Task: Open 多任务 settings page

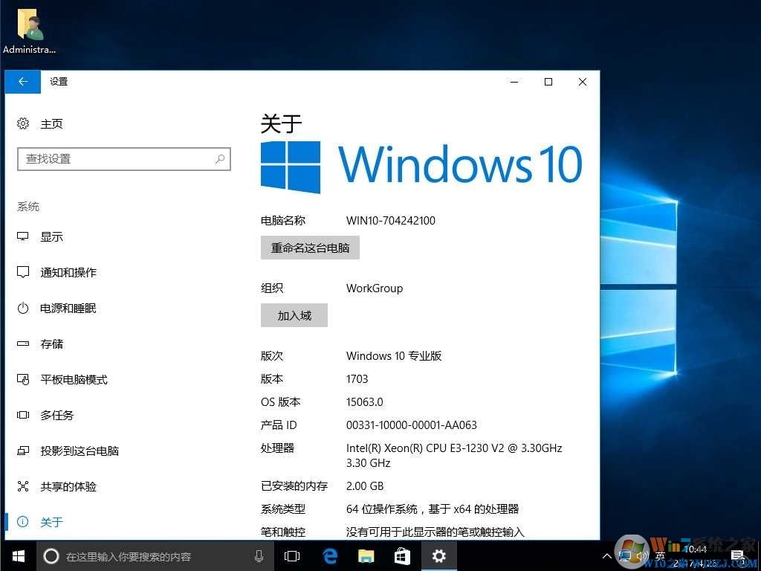Action: point(57,415)
